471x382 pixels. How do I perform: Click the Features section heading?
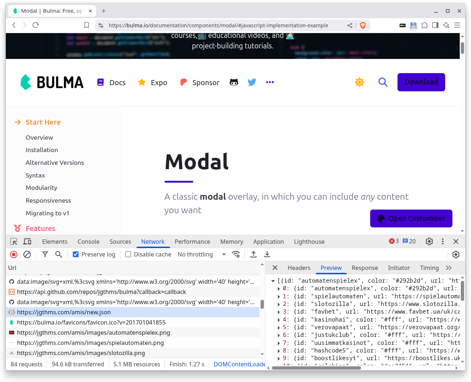click(x=40, y=228)
